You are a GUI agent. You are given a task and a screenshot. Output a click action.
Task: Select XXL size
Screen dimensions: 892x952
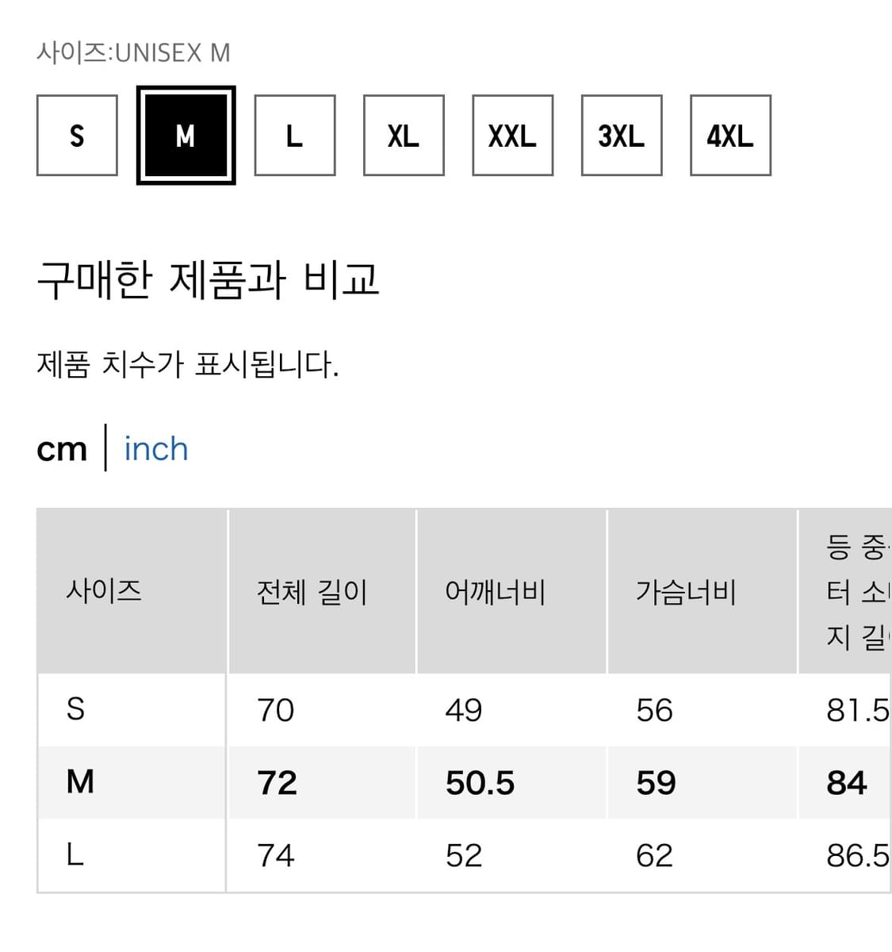coord(512,136)
